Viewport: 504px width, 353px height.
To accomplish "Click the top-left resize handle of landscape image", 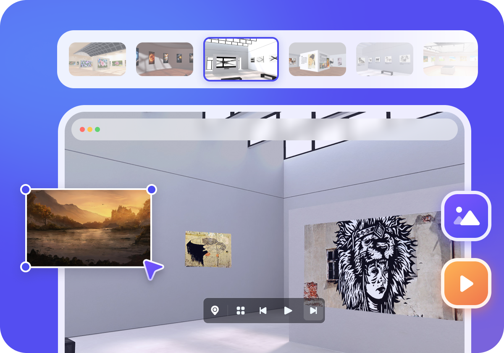I will [x=26, y=190].
